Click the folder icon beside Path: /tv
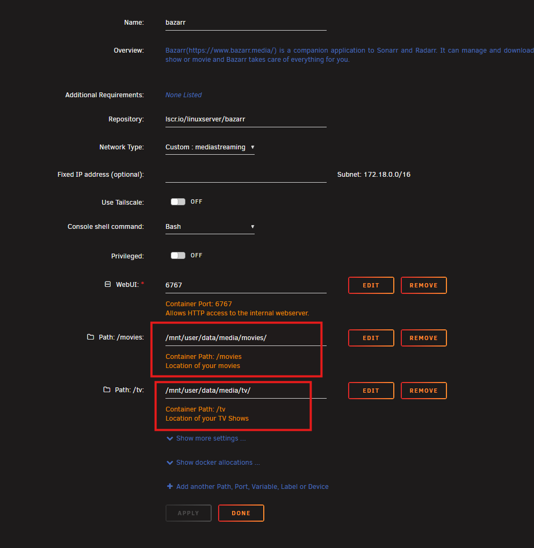 pos(106,390)
